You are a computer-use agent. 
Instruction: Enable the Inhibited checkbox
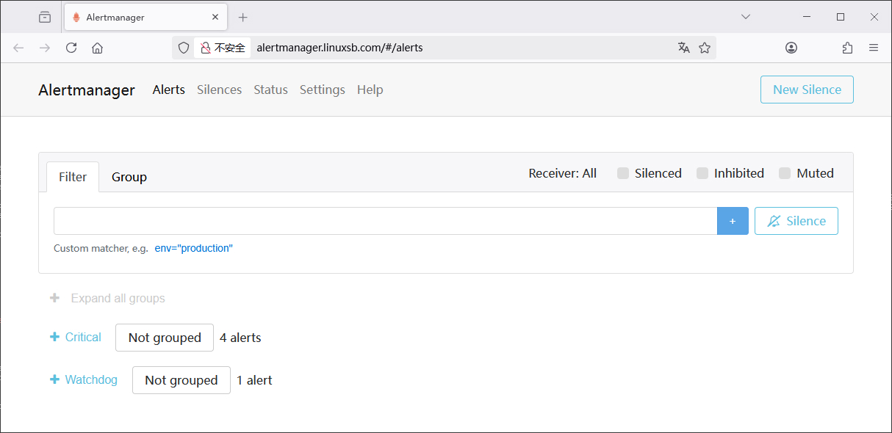(702, 173)
